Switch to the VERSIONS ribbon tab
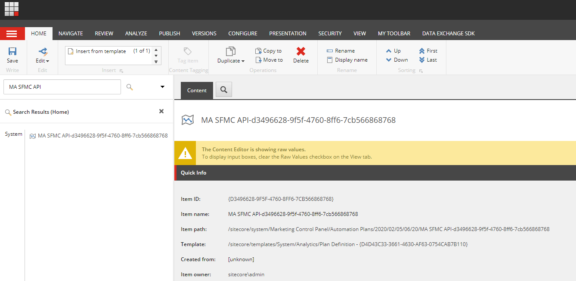 pos(204,33)
